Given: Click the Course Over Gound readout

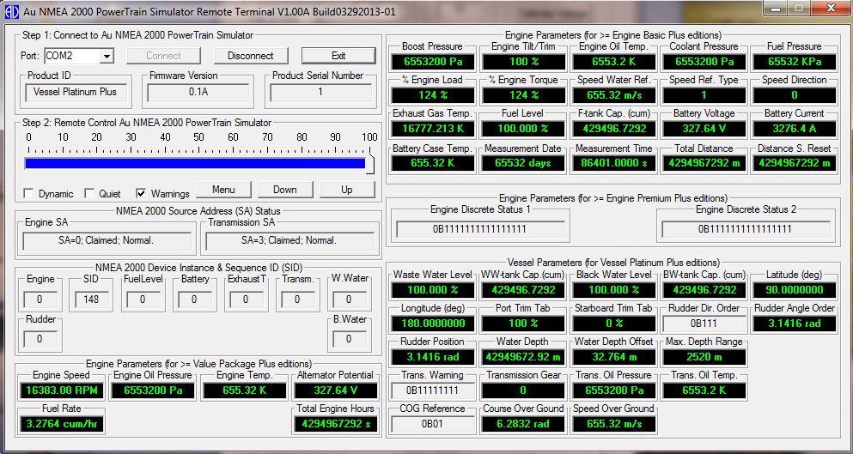Looking at the screenshot, I should click(522, 424).
